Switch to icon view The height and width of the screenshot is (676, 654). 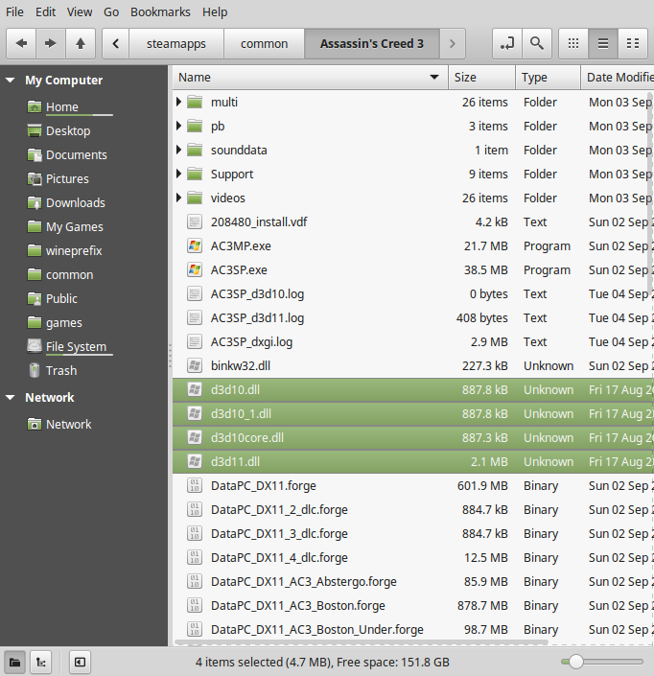(x=573, y=43)
